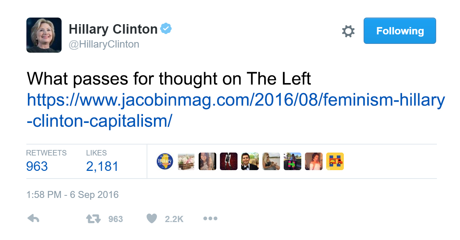Click the dark red dress avatar
Screen dimensions: 460x240
[229, 161]
